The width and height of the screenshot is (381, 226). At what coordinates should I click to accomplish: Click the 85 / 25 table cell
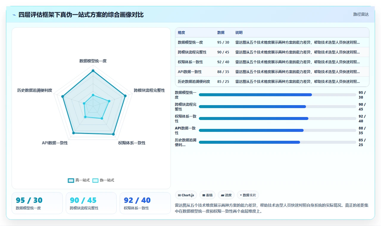pos(223,81)
